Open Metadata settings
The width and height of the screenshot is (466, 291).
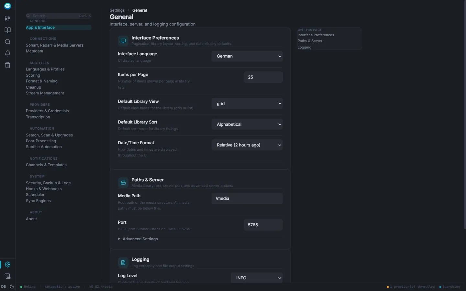[x=34, y=51]
